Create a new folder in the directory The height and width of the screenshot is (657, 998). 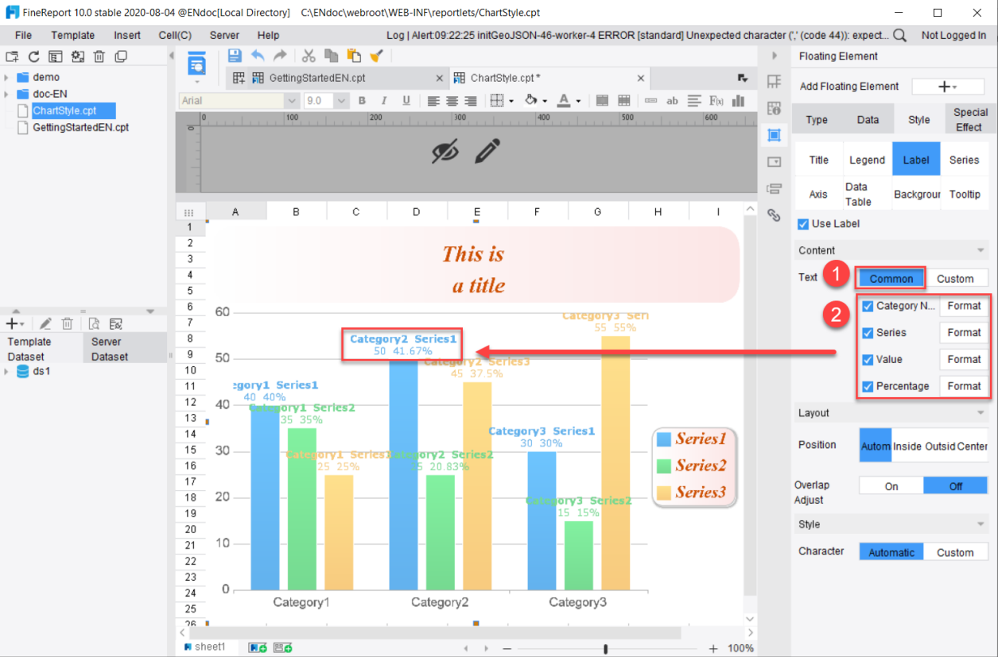click(x=12, y=56)
